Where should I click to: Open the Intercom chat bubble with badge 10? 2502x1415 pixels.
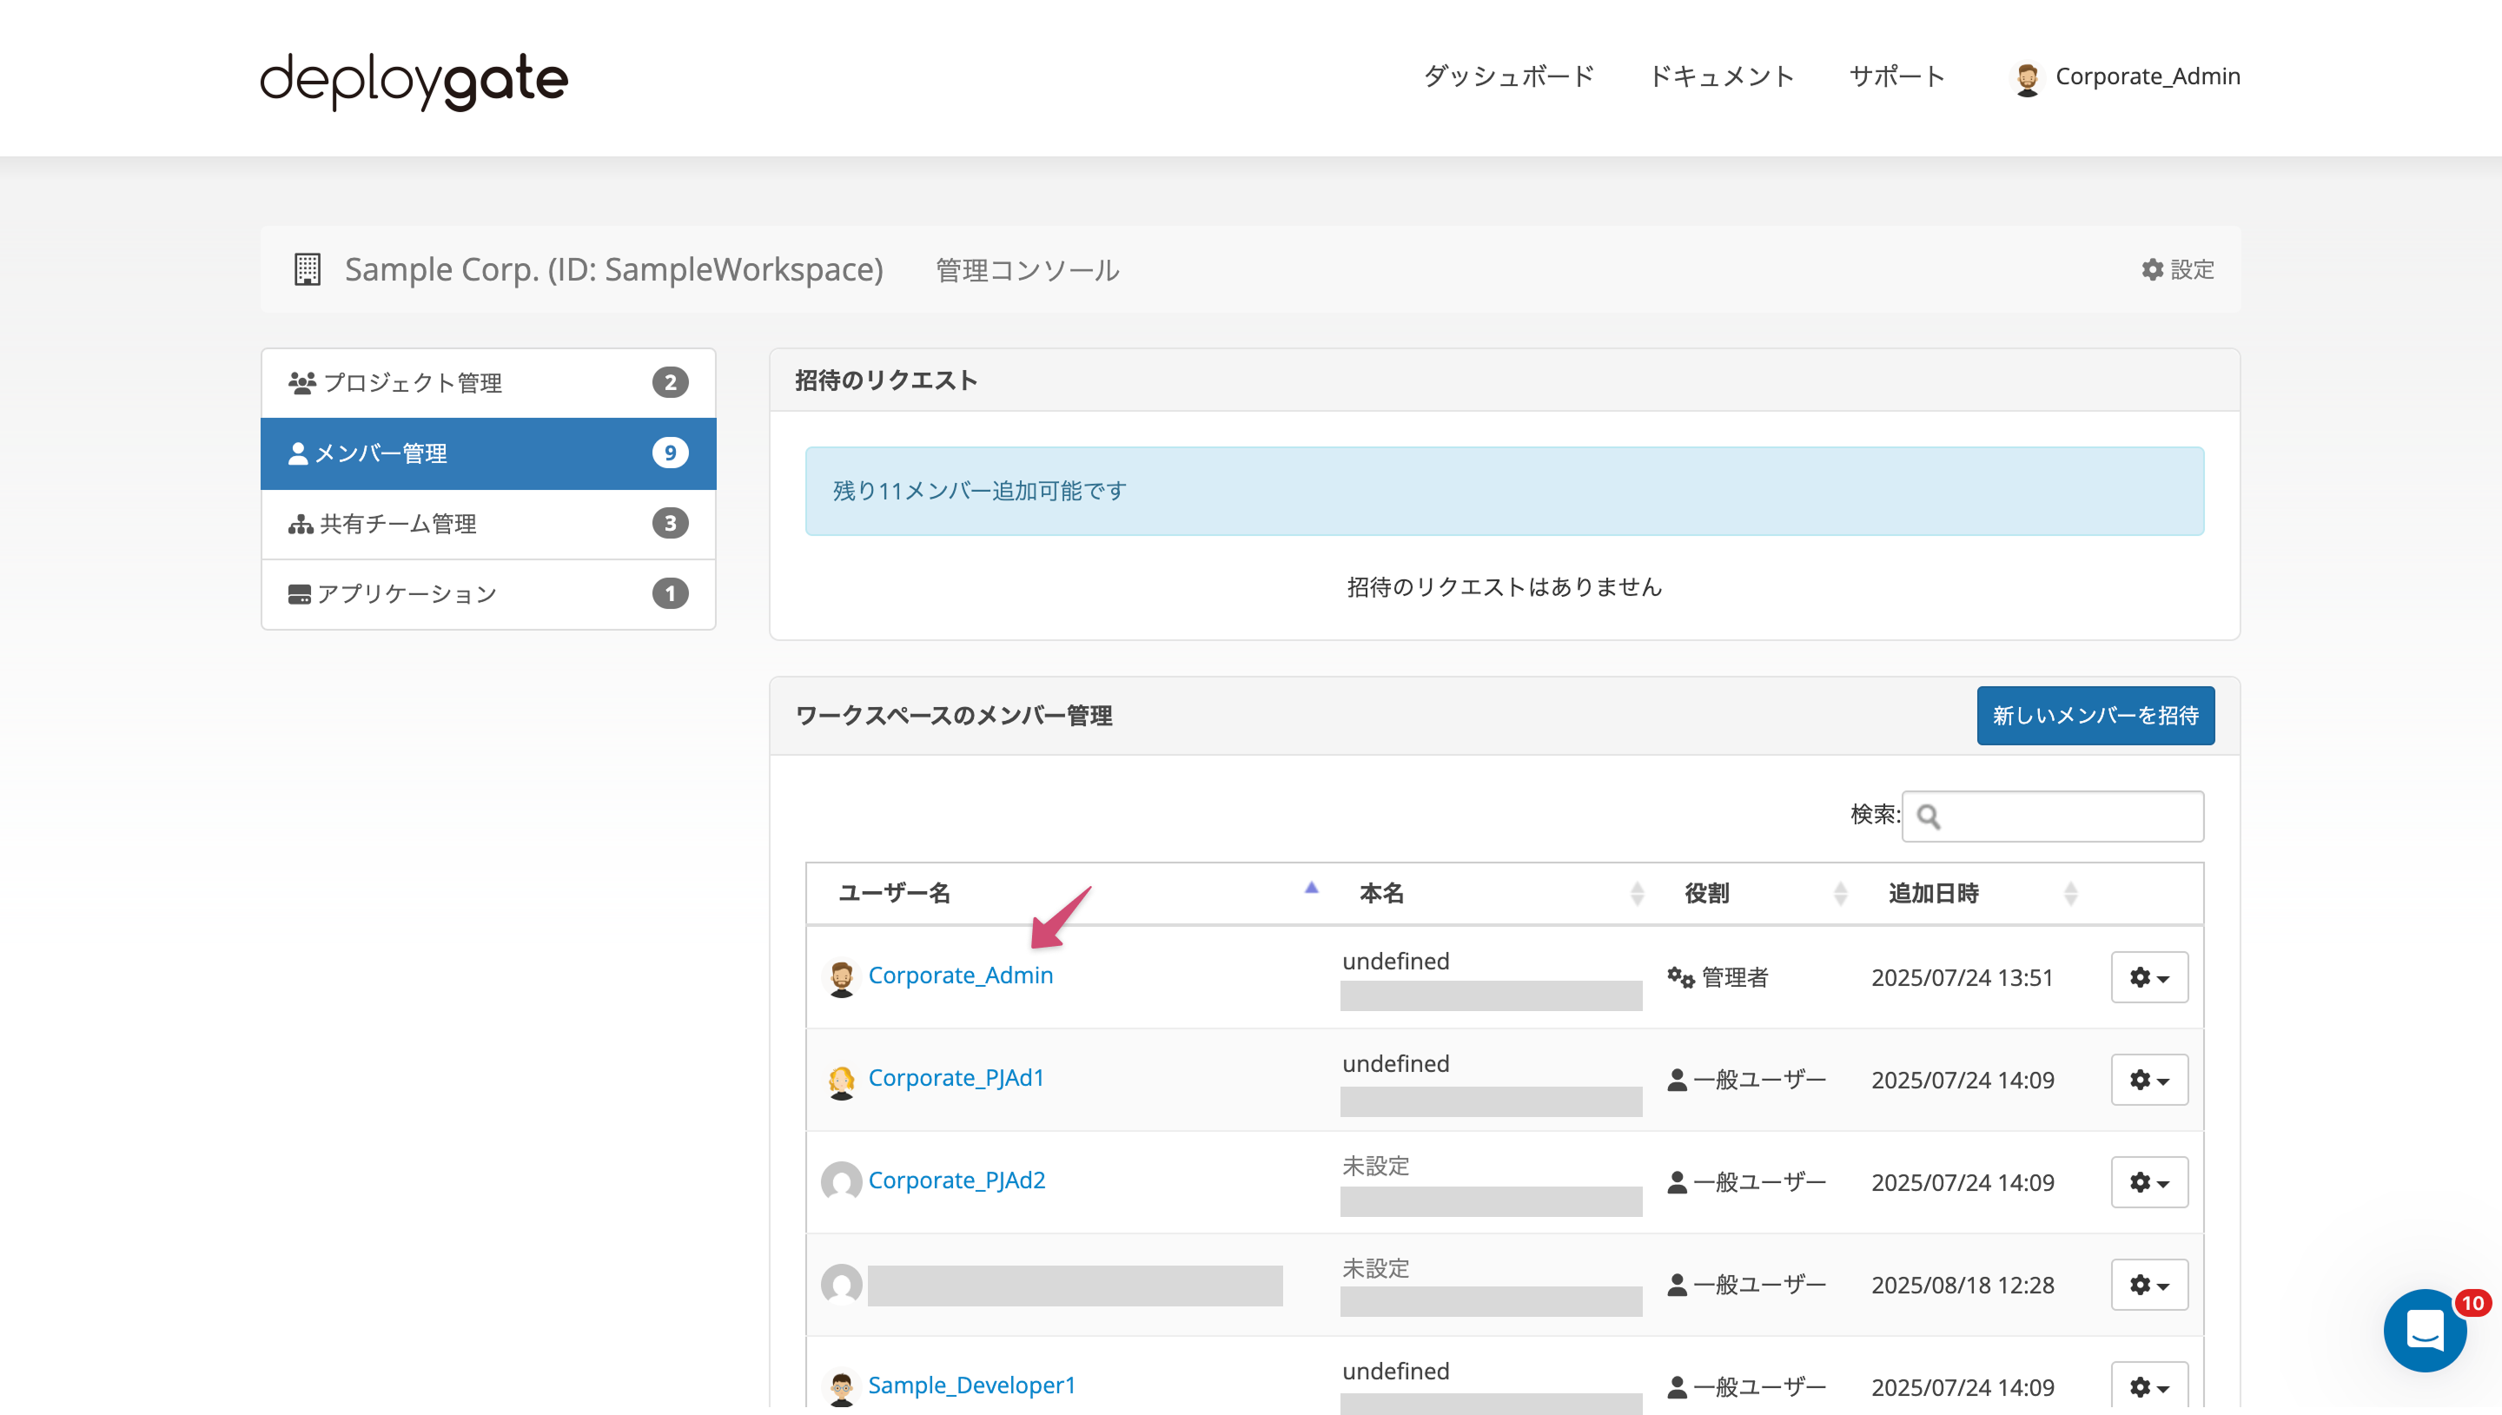coord(2425,1331)
